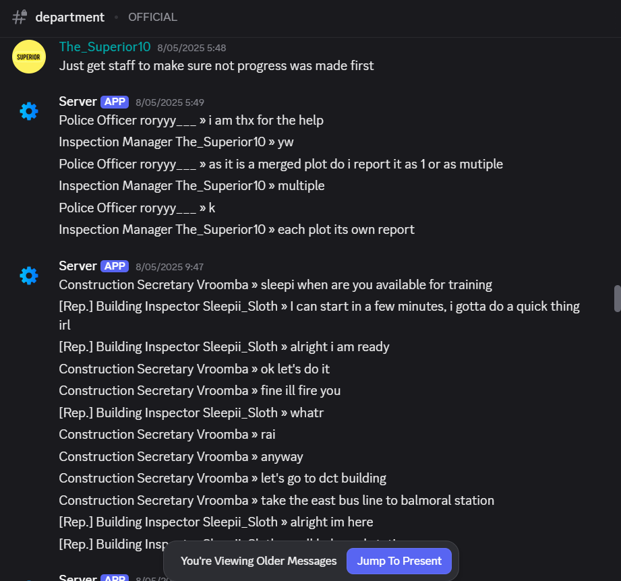Click the Server gear avatar at 5:49

point(29,111)
